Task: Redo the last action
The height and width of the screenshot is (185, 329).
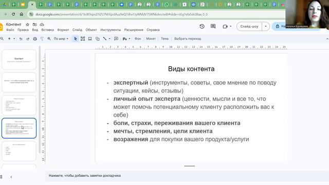Action: pos(28,39)
